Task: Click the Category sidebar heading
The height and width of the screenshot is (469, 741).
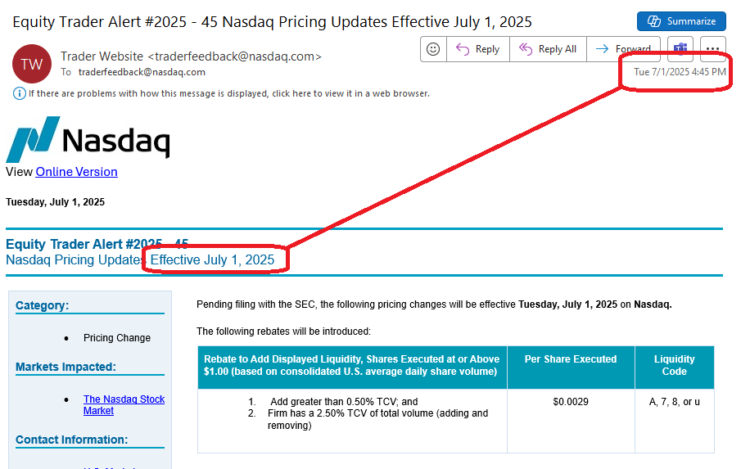Action: [42, 305]
